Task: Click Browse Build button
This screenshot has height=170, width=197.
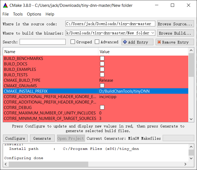Action: tap(175, 33)
